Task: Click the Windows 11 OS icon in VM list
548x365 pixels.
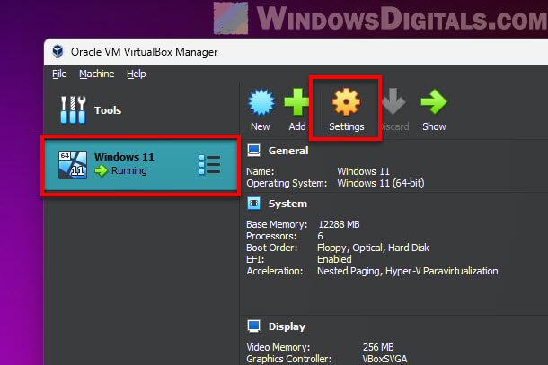Action: 73,165
